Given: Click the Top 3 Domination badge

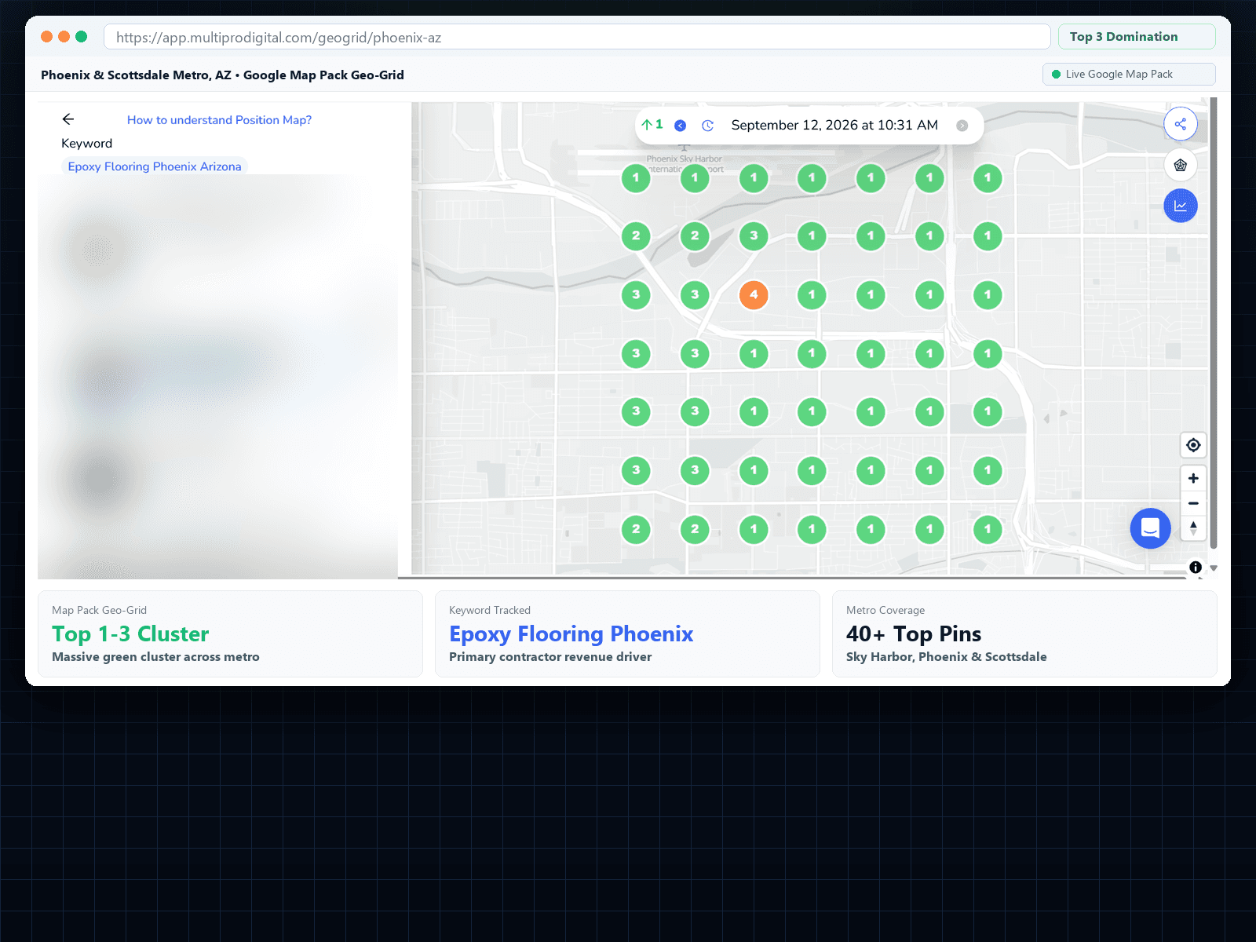Looking at the screenshot, I should point(1136,37).
